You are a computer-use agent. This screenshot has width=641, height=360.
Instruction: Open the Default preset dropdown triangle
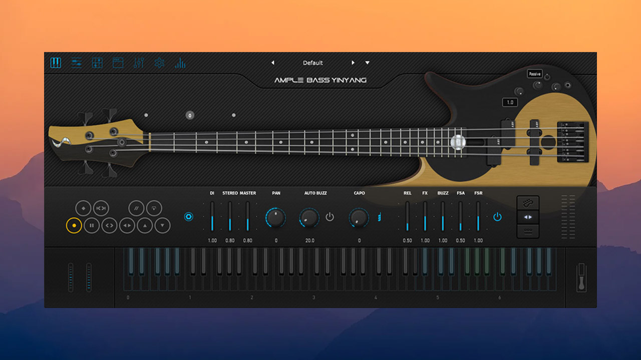(x=368, y=62)
